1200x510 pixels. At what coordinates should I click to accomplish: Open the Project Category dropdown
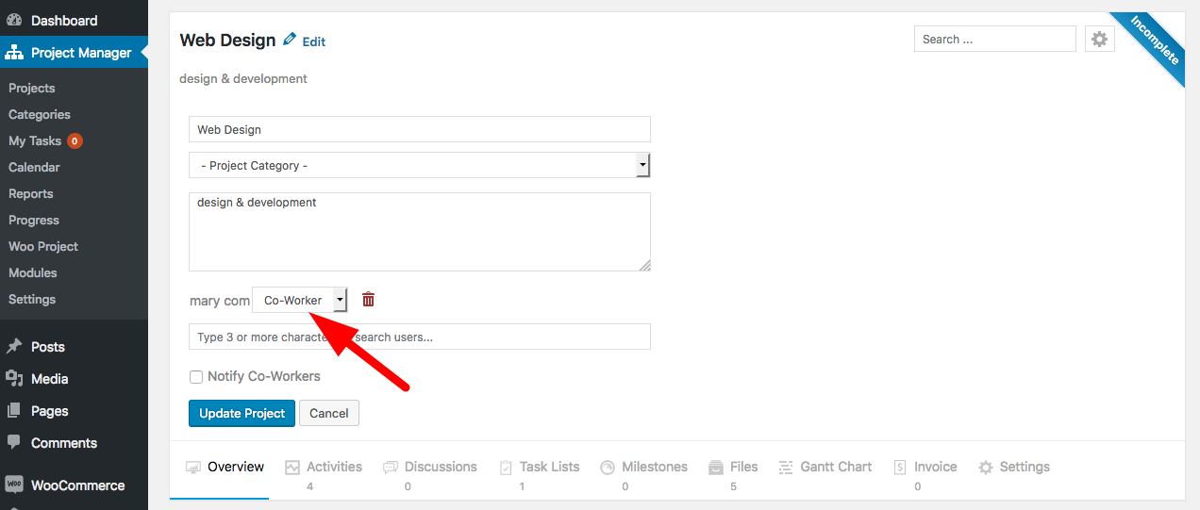click(420, 165)
